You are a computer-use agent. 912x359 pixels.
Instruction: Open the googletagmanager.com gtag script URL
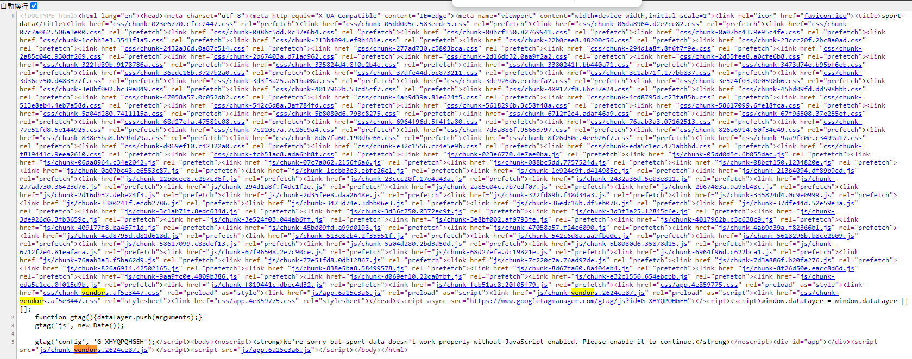tap(578, 301)
